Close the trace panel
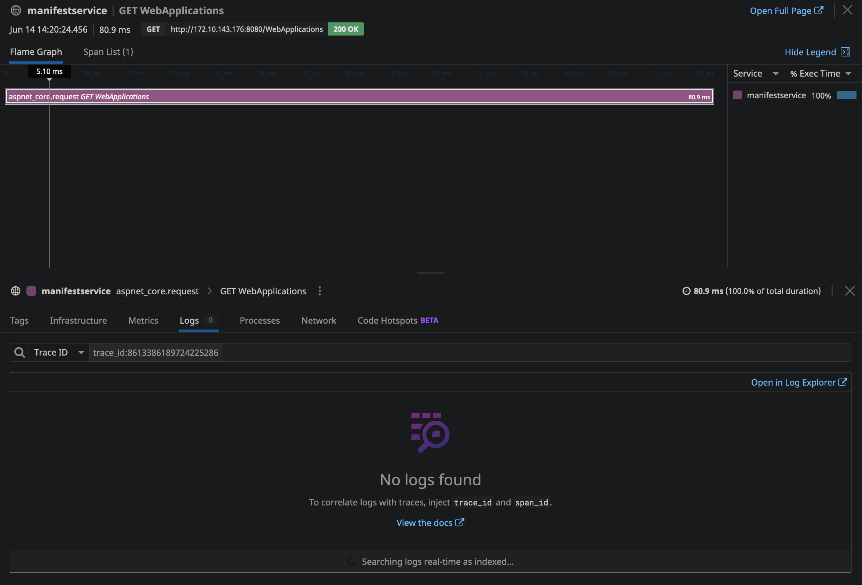Viewport: 862px width, 585px height. pos(847,10)
